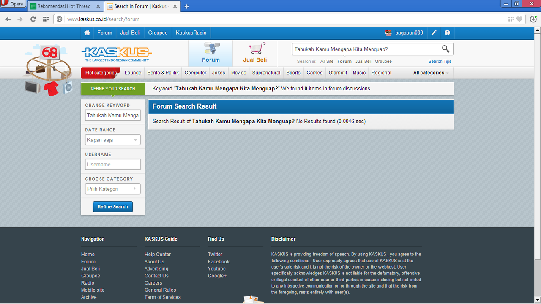Open the Jokes category

tap(219, 73)
